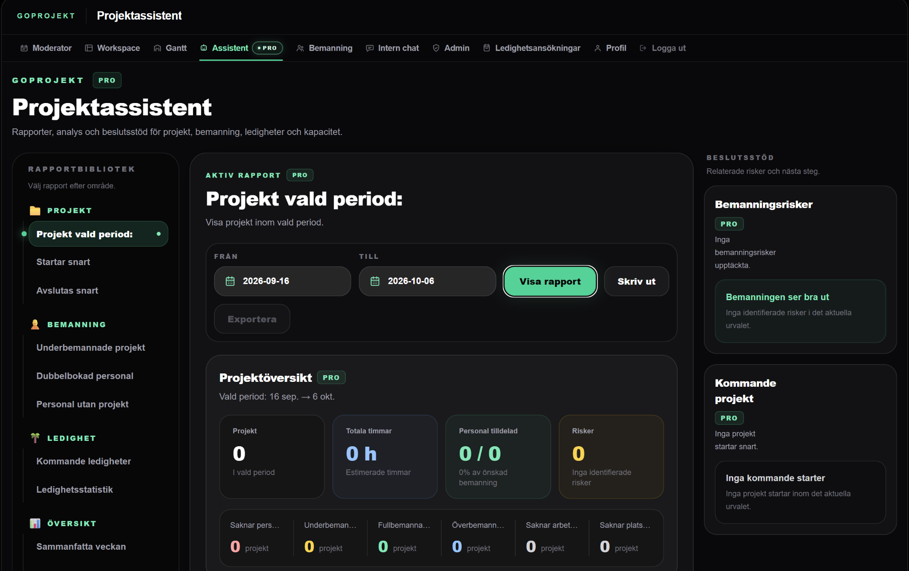This screenshot has height=571, width=909.
Task: Click the Ledighet palm tree icon
Action: (35, 438)
